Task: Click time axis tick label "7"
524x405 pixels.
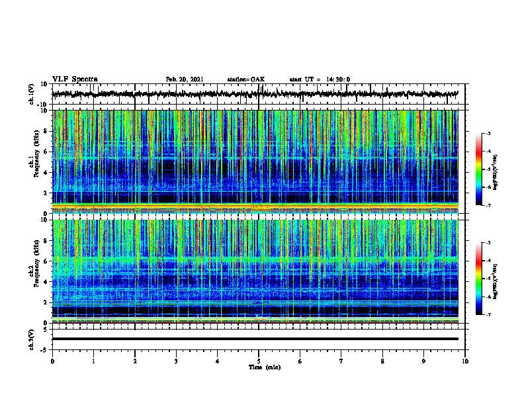Action: click(x=341, y=361)
